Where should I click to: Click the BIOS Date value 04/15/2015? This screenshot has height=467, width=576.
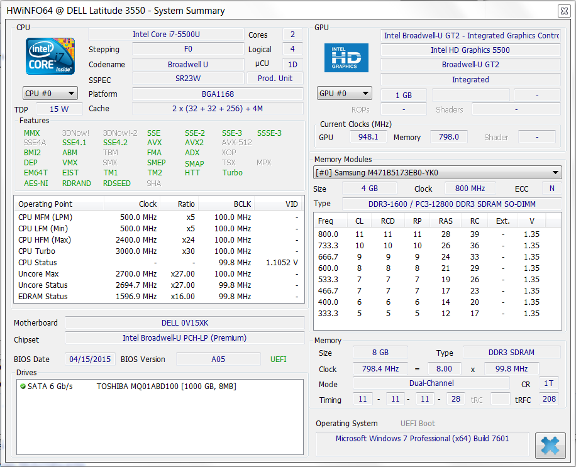coord(90,359)
